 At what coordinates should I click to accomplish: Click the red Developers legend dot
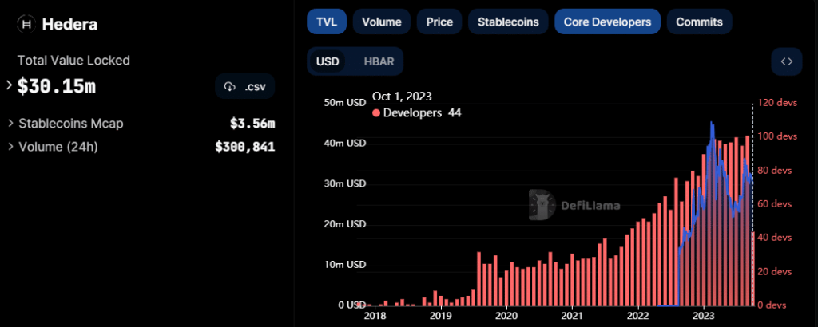coord(376,113)
